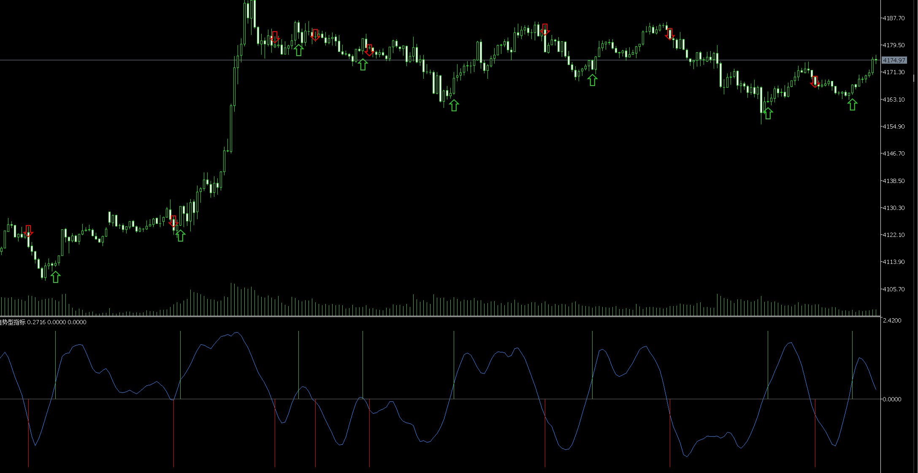This screenshot has height=473, width=918.
Task: Click the indicator's 0.0000 zero-level label
Action: (892, 399)
